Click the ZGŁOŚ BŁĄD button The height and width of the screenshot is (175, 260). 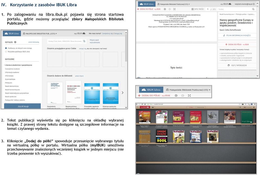pyautogui.click(x=22, y=106)
